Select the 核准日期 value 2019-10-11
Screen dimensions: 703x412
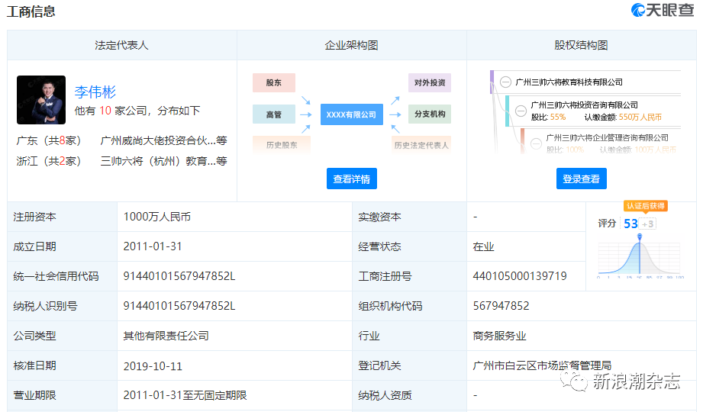click(x=153, y=366)
